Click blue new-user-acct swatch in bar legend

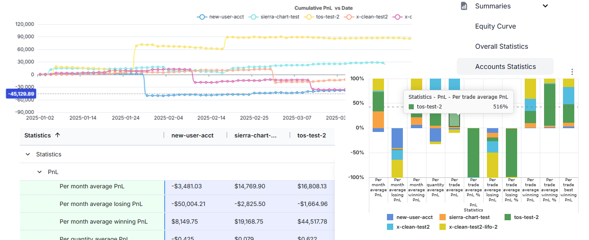(390, 217)
